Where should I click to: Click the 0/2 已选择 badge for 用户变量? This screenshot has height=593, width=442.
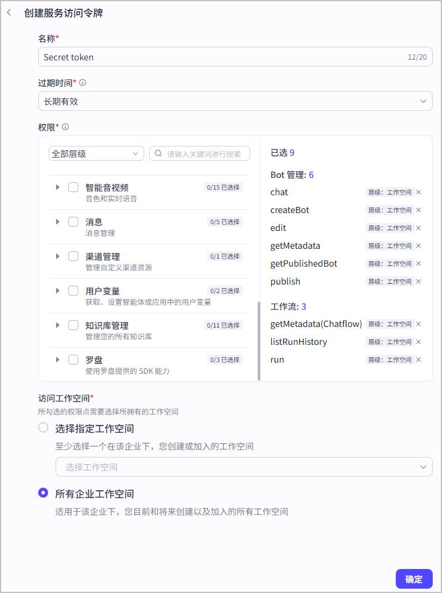(225, 291)
